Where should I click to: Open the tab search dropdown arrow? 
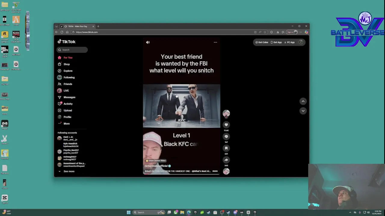pyautogui.click(x=56, y=26)
